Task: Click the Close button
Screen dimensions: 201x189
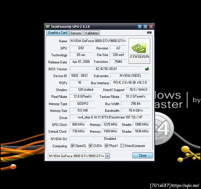Action: (x=143, y=155)
